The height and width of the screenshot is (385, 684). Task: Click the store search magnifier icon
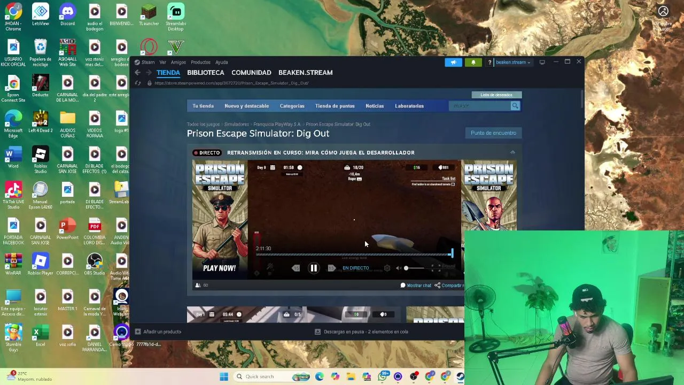click(515, 106)
